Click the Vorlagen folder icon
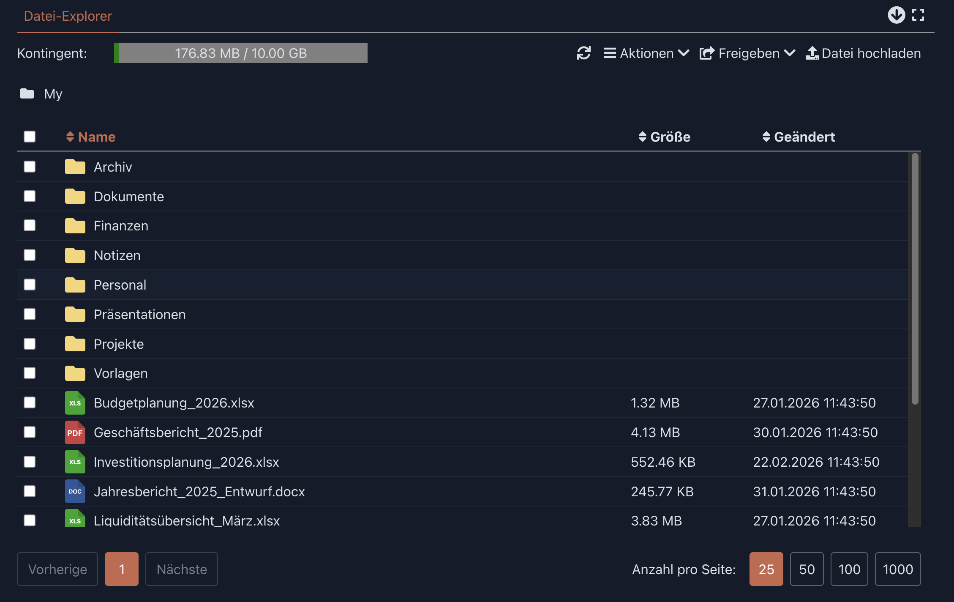Screen dimensions: 954x602 coord(75,373)
